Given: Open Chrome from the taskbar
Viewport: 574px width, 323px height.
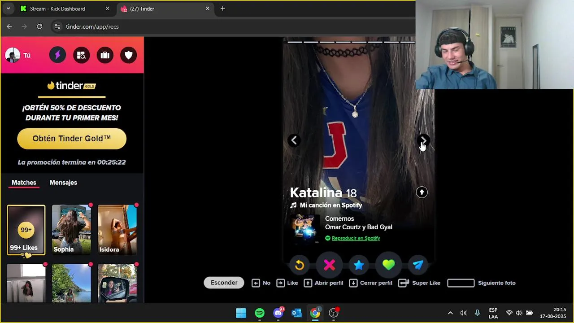Looking at the screenshot, I should pyautogui.click(x=315, y=313).
